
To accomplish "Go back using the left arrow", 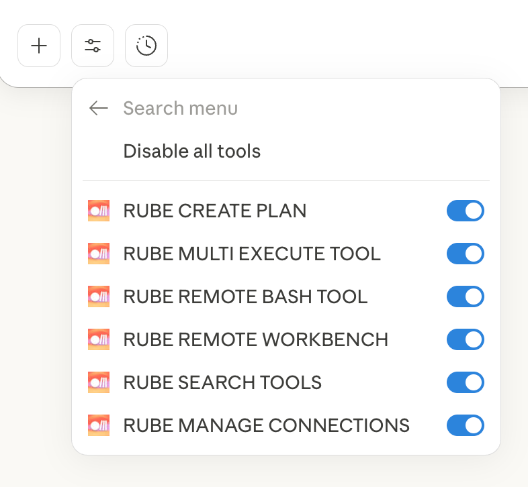I will pos(98,108).
